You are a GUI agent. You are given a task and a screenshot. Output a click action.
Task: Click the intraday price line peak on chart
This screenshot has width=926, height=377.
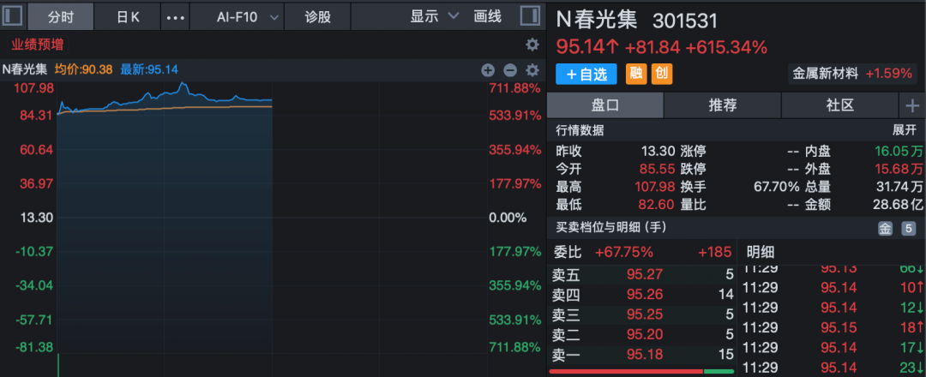click(183, 84)
